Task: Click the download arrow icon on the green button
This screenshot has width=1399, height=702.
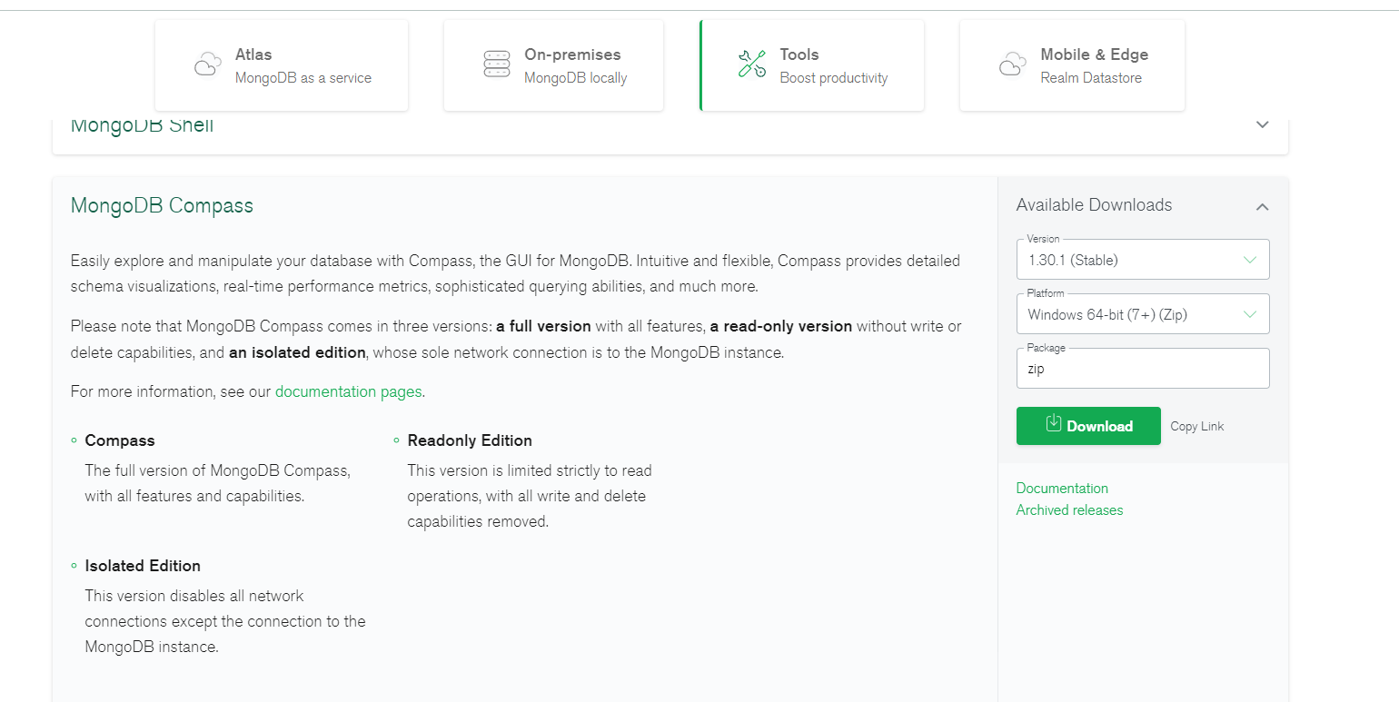Action: pos(1054,423)
